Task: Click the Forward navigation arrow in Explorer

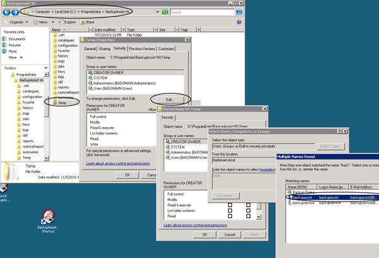Action: tap(15, 12)
